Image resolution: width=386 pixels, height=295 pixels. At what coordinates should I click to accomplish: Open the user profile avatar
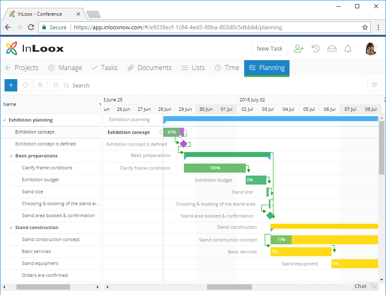point(370,49)
